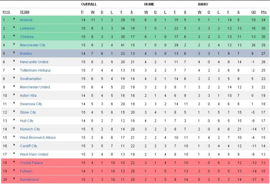
Task: Open the Chelsea team link
Action: [27, 37]
